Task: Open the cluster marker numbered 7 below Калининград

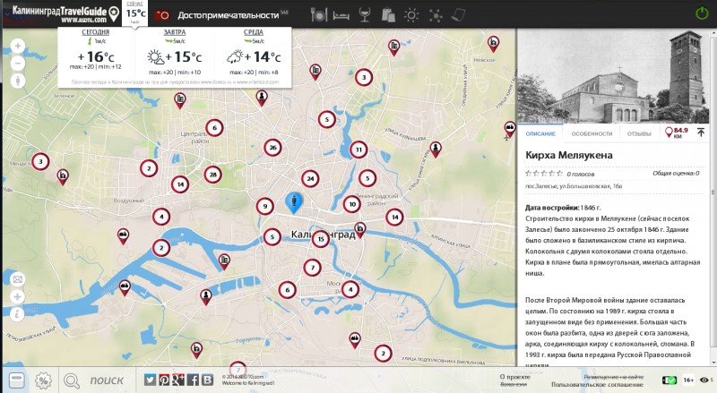Action: tap(312, 268)
